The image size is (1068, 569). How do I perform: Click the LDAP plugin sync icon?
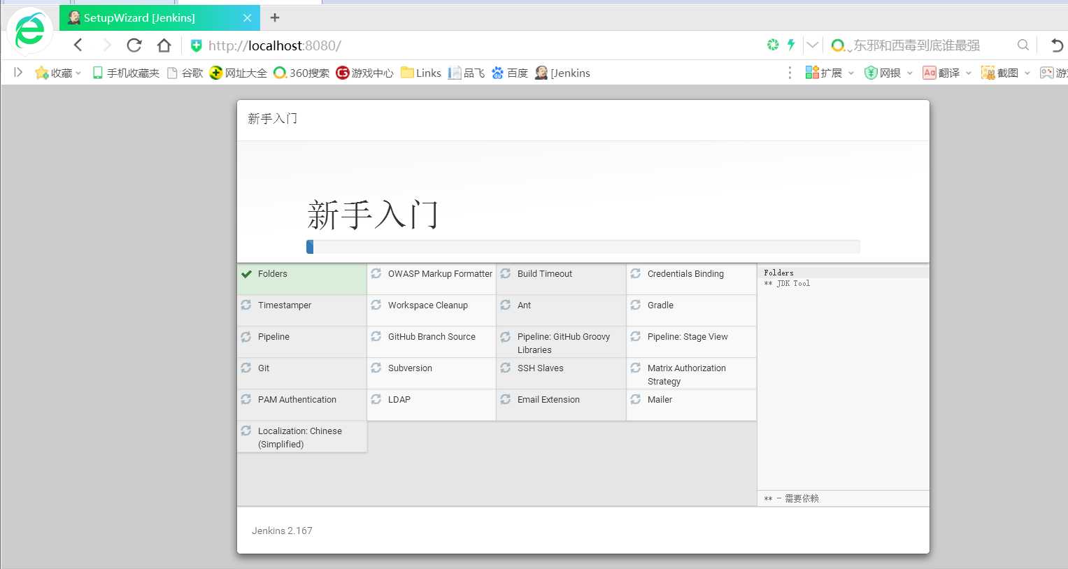[x=376, y=399]
